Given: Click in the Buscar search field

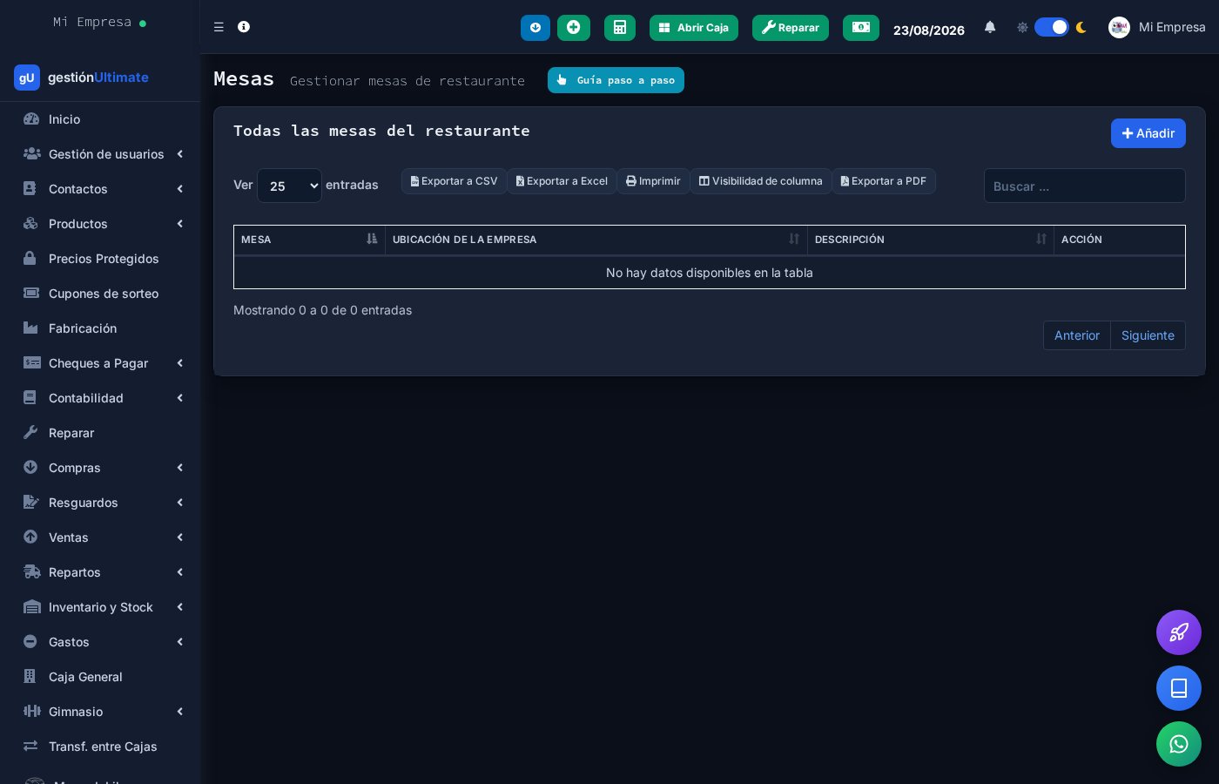Looking at the screenshot, I should (x=1085, y=186).
